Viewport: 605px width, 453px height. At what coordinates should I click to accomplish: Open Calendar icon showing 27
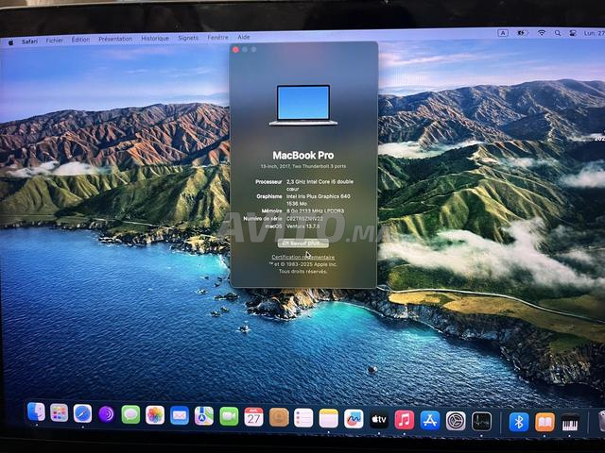pos(253,417)
